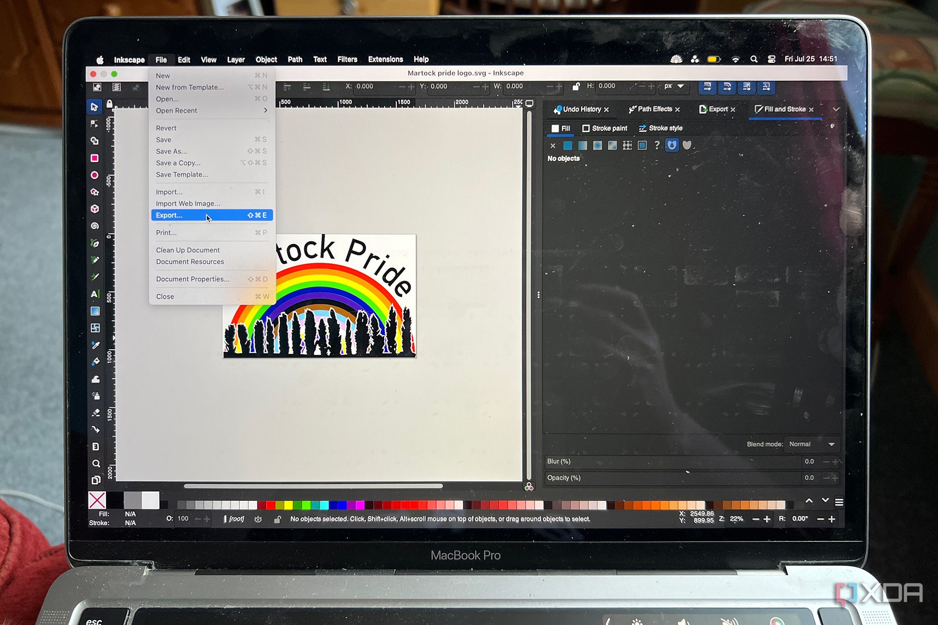The image size is (938, 625).
Task: Open the units px dropdown
Action: [674, 86]
